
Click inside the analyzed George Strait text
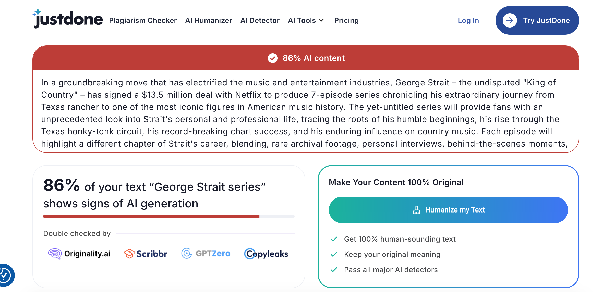pos(305,113)
